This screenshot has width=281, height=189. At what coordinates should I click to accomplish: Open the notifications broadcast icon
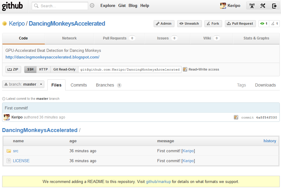[252, 6]
